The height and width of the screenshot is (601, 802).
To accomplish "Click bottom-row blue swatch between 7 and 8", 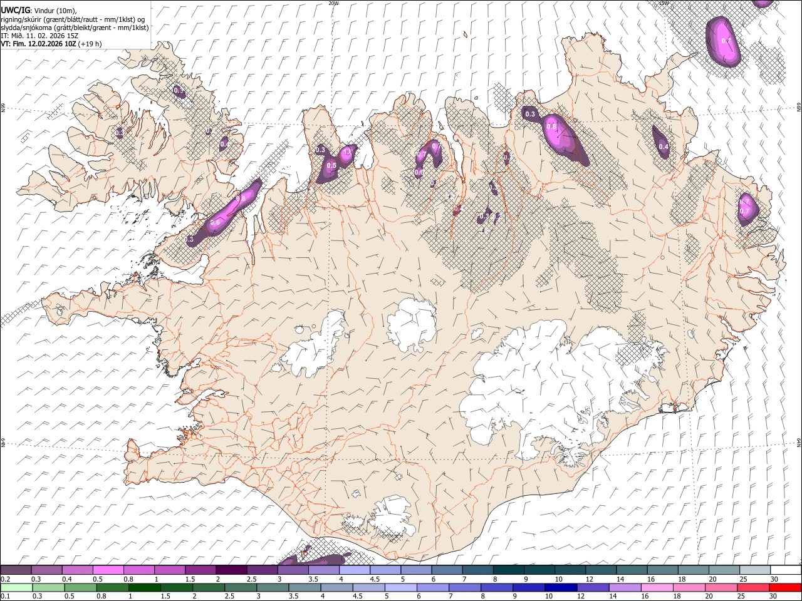I will pyautogui.click(x=466, y=587).
